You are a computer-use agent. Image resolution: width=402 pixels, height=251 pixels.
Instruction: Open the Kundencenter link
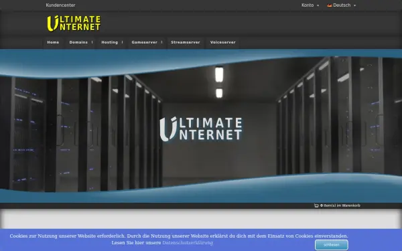pyautogui.click(x=60, y=5)
